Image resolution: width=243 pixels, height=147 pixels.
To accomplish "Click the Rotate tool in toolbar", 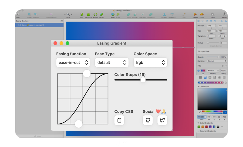I will (x=95, y=14).
